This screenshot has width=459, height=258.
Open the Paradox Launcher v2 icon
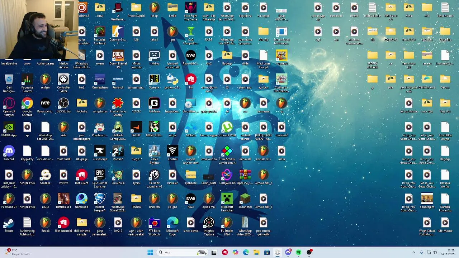point(154,179)
